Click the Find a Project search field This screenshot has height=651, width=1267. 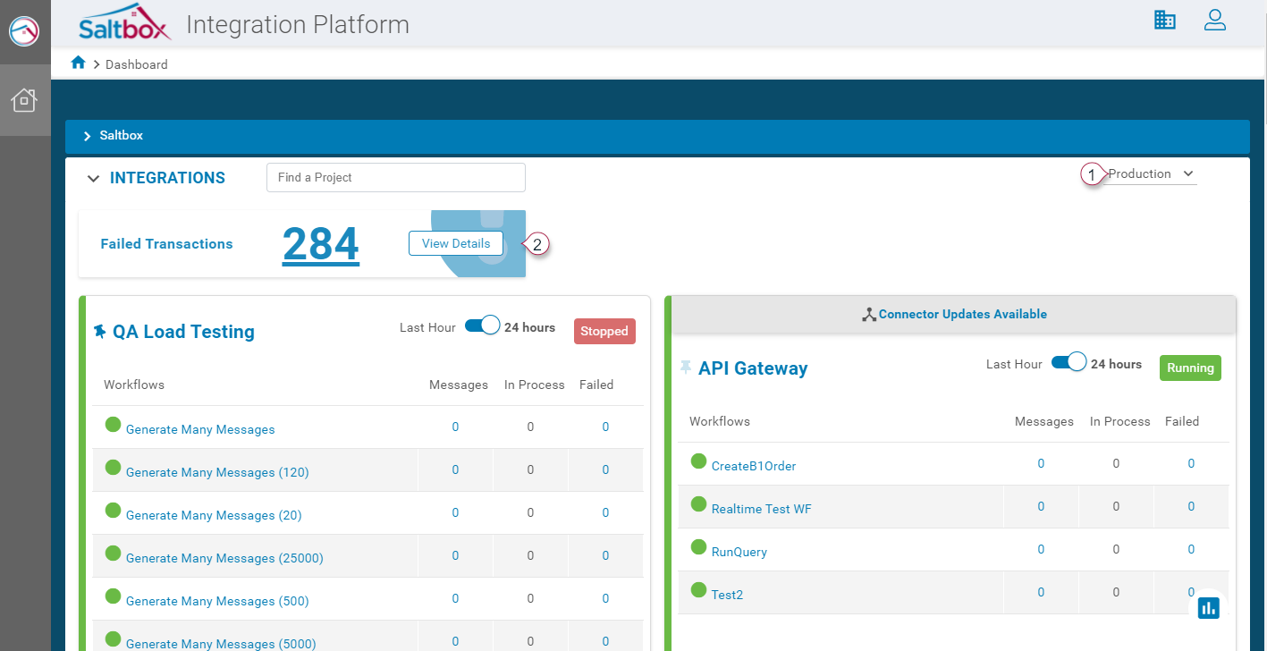[396, 177]
